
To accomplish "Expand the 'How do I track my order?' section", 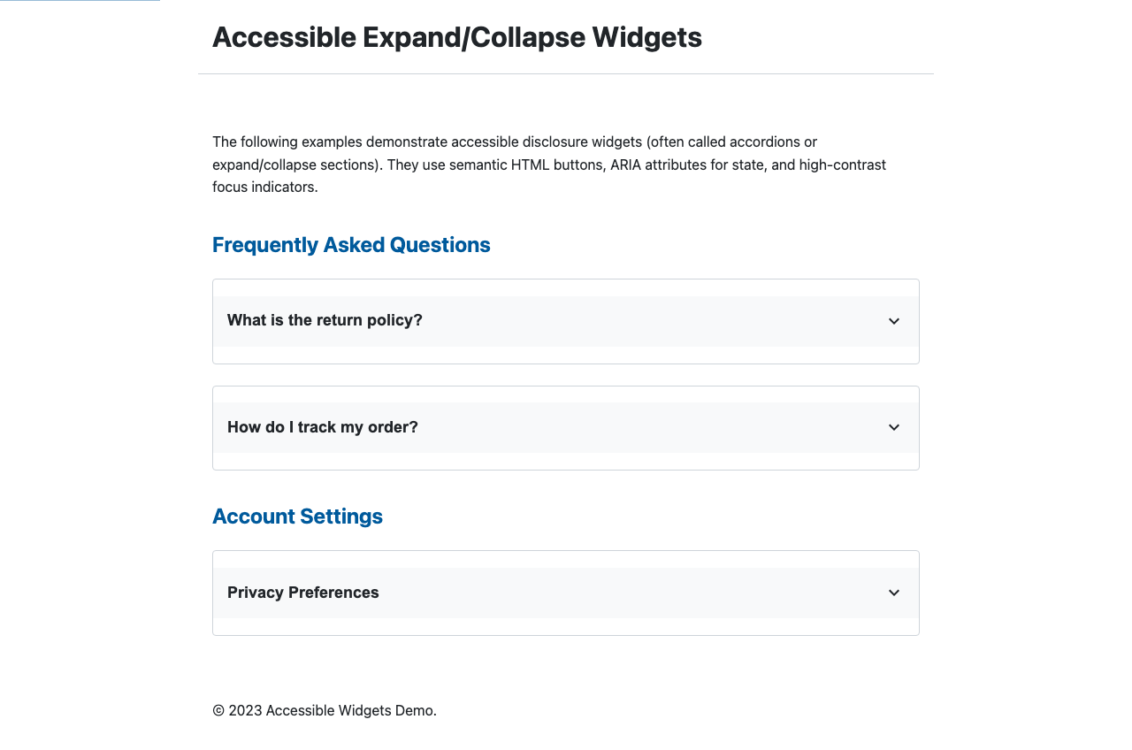I will tap(566, 427).
